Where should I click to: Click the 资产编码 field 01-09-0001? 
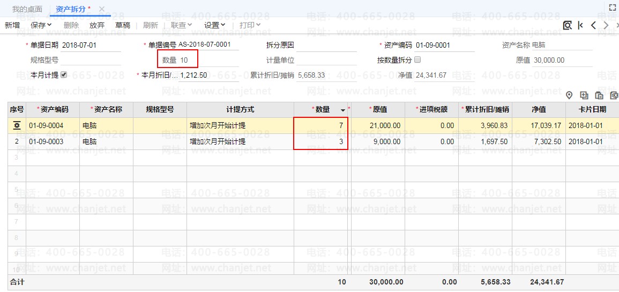pyautogui.click(x=444, y=46)
